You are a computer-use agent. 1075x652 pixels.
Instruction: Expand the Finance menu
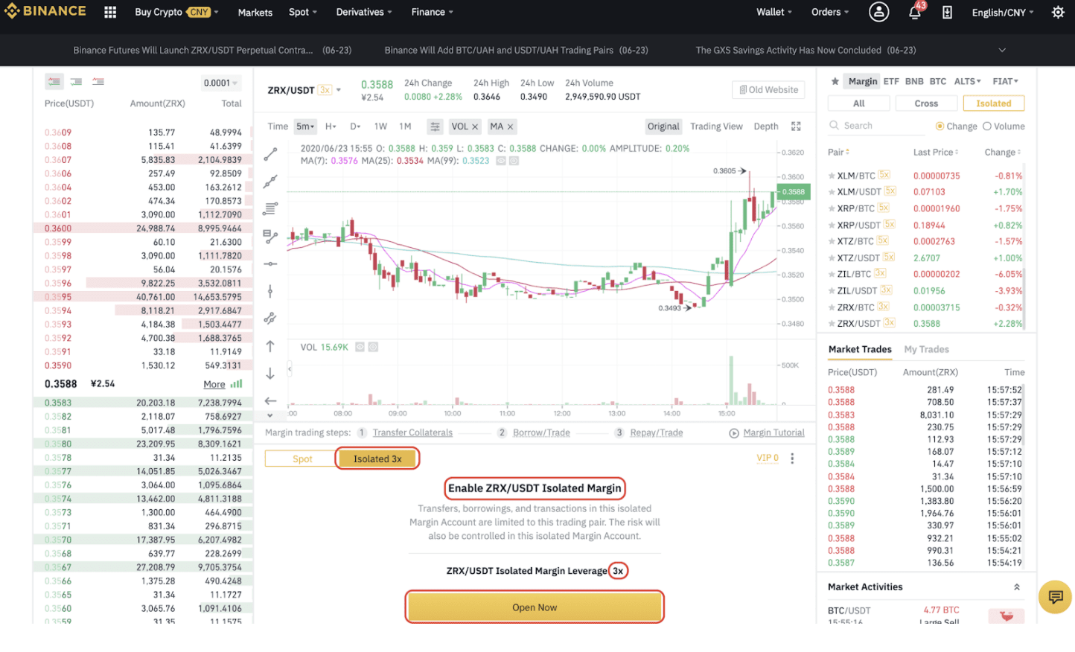(x=432, y=12)
